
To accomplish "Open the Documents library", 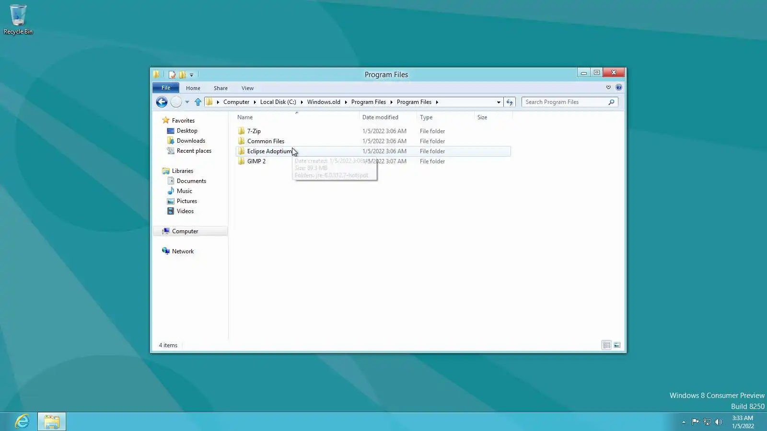I will pyautogui.click(x=191, y=181).
